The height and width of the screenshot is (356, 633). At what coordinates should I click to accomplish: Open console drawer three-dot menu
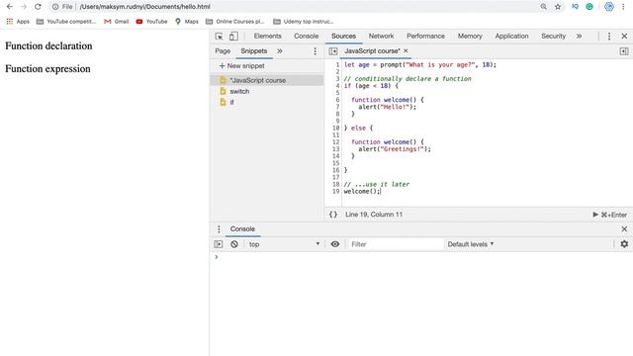pos(219,229)
